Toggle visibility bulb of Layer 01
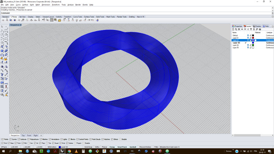 [x=248, y=38]
